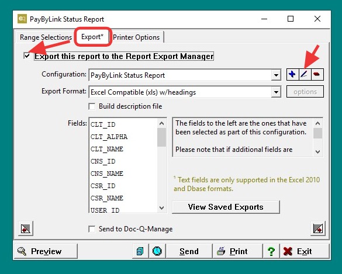
Task: Click down arrow of description text scrollbar
Action: pyautogui.click(x=318, y=151)
